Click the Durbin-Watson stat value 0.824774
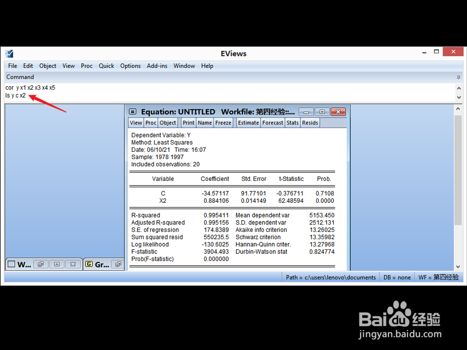Screen dimensions: 467x350 click(322, 252)
